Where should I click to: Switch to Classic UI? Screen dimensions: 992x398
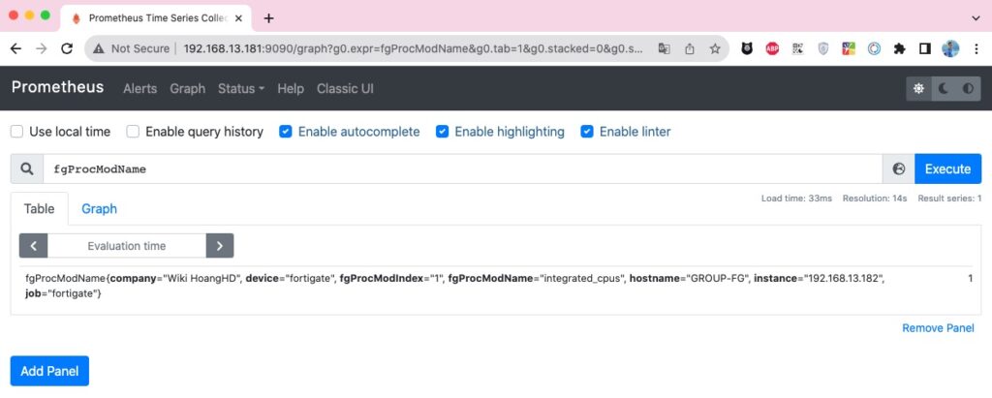[x=345, y=88]
